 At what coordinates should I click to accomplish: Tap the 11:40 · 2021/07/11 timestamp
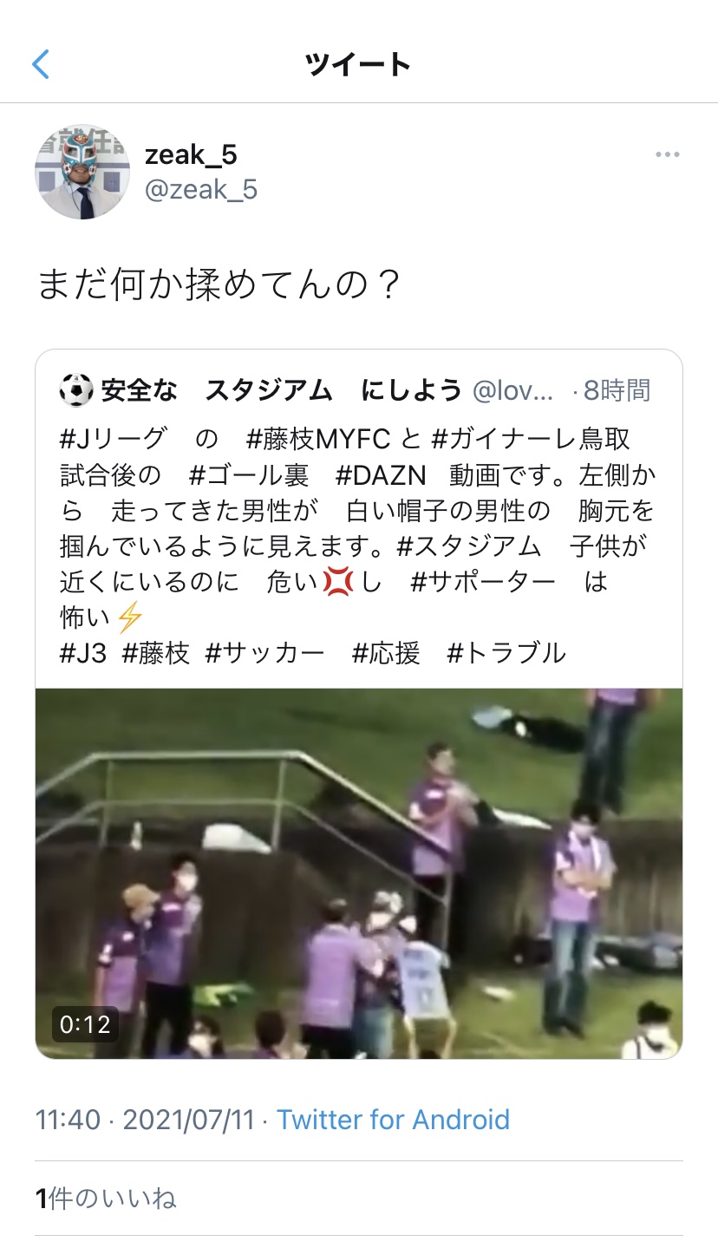[x=146, y=1120]
